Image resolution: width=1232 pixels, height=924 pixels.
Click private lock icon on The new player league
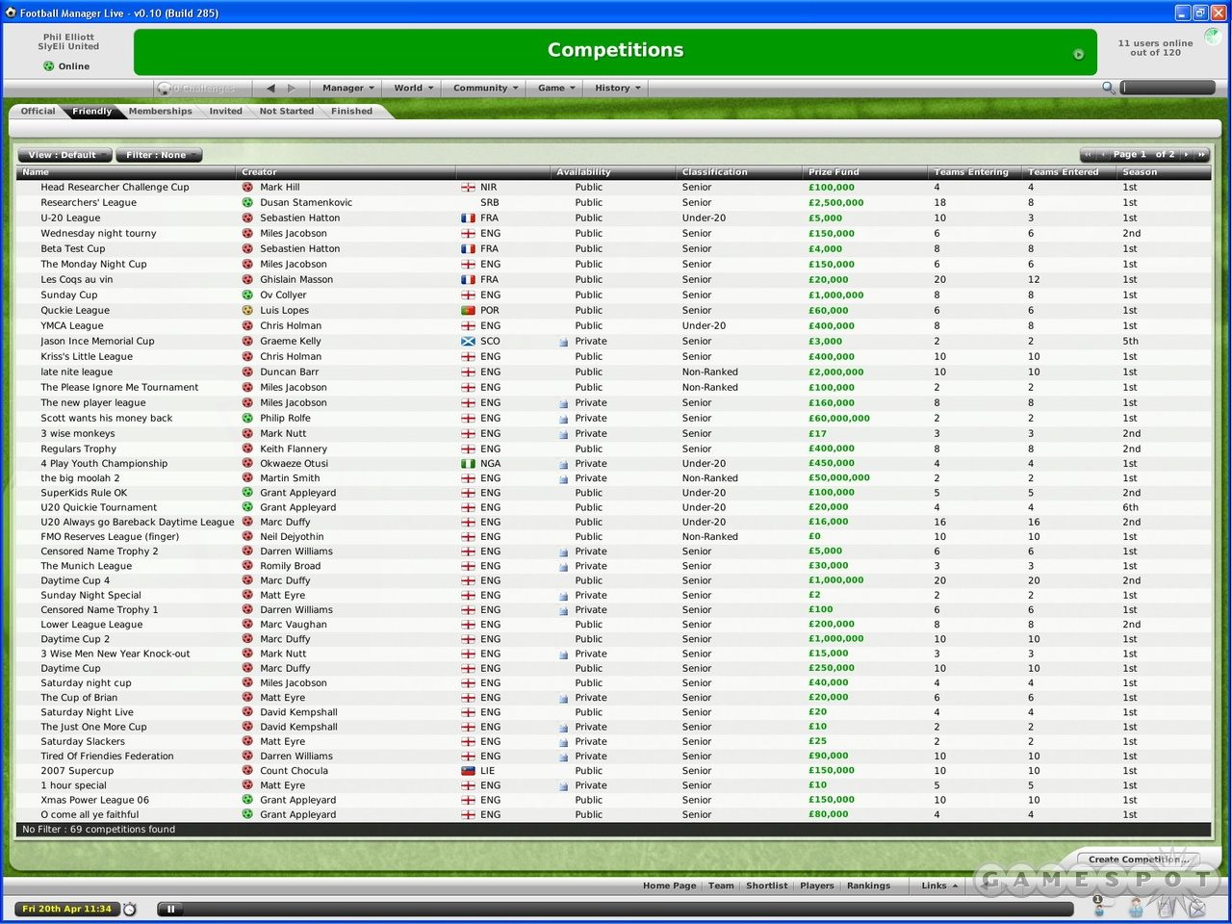(x=564, y=403)
